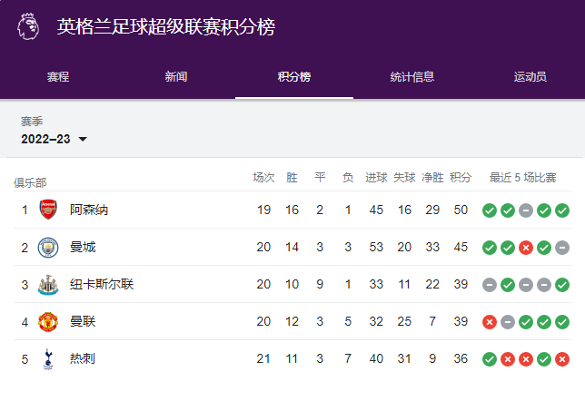Switch to the 赛程 tab
585x401 pixels.
coord(58,77)
